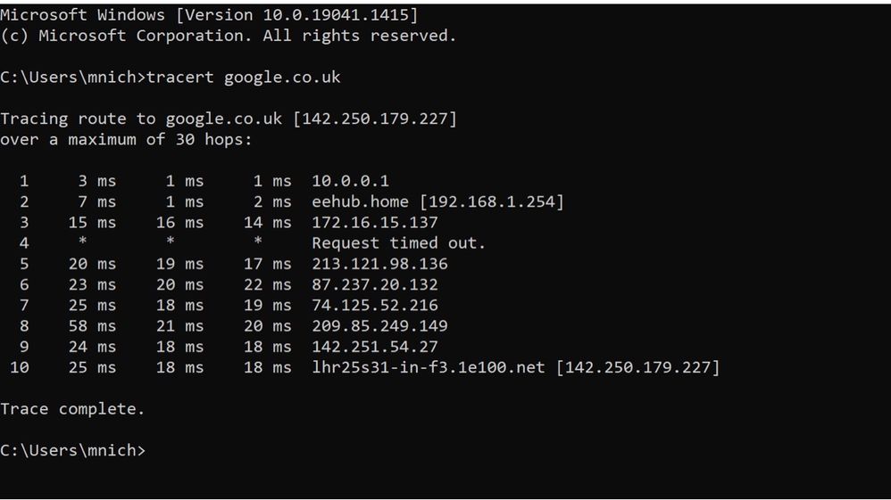Click hop 9 address 142.251.54.27
This screenshot has height=500, width=891.
tap(374, 347)
